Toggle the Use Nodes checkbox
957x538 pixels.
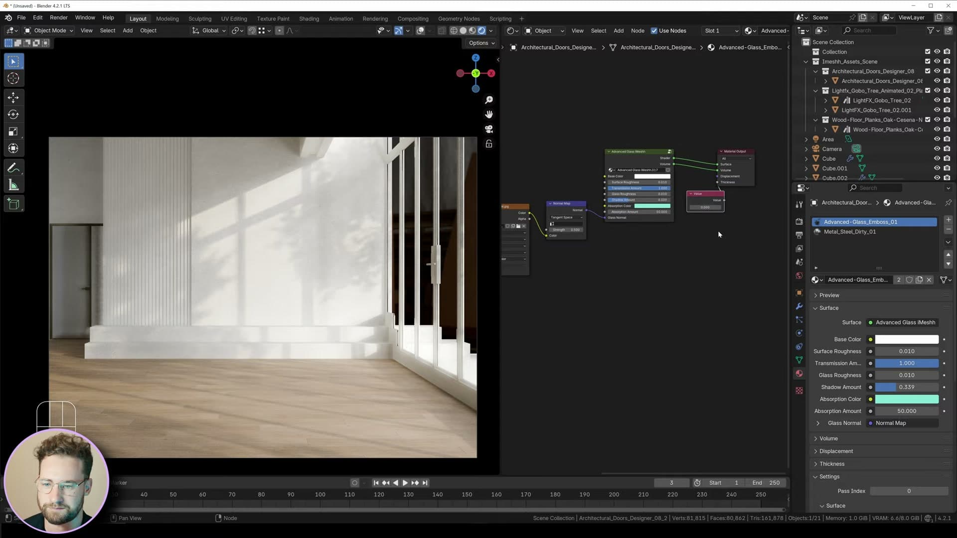click(x=654, y=31)
